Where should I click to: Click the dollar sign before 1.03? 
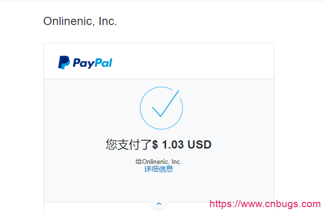tap(155, 144)
